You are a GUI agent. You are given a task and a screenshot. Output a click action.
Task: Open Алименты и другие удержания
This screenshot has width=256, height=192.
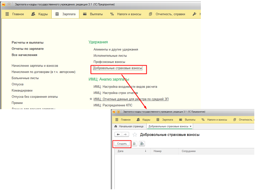(116, 49)
